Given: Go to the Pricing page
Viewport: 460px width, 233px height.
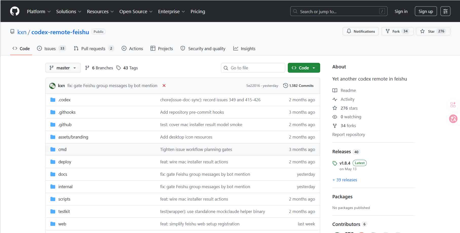Looking at the screenshot, I should [x=198, y=11].
